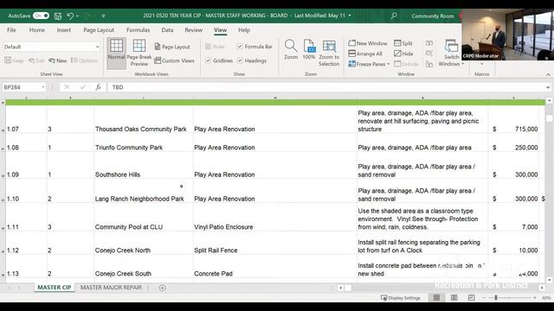Select the MASTER CIP sheet tab
Image resolution: width=554 pixels, height=311 pixels.
[x=54, y=288]
